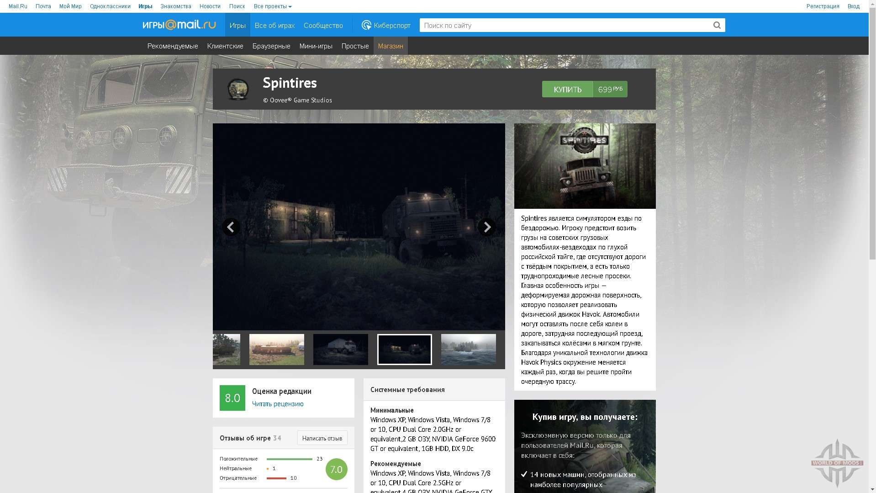Click the Spintires round game icon
The image size is (876, 493).
click(238, 89)
